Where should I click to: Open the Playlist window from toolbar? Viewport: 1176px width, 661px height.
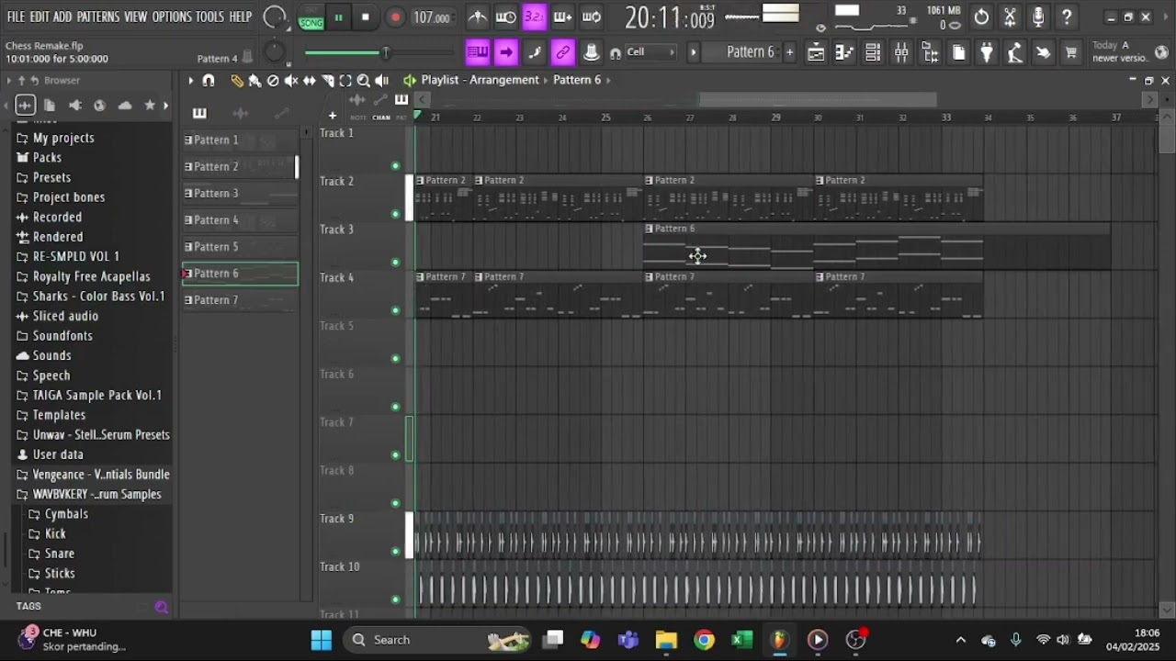coord(816,52)
